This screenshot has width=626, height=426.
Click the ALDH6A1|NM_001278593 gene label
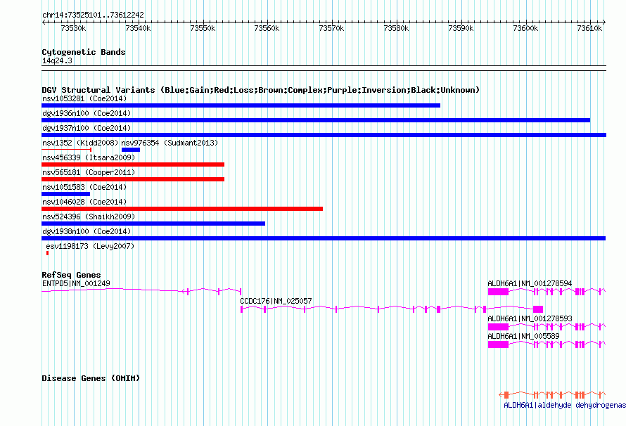point(530,318)
